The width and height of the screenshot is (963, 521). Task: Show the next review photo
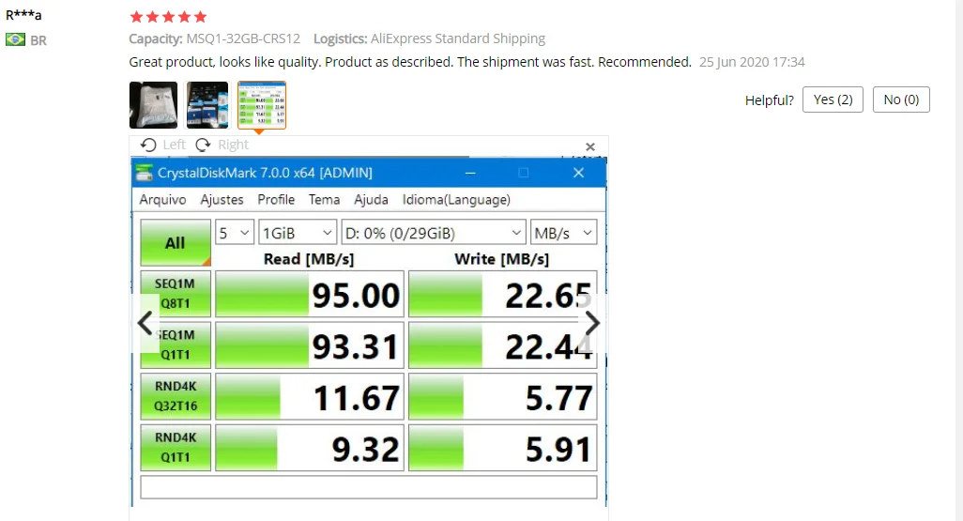[592, 323]
